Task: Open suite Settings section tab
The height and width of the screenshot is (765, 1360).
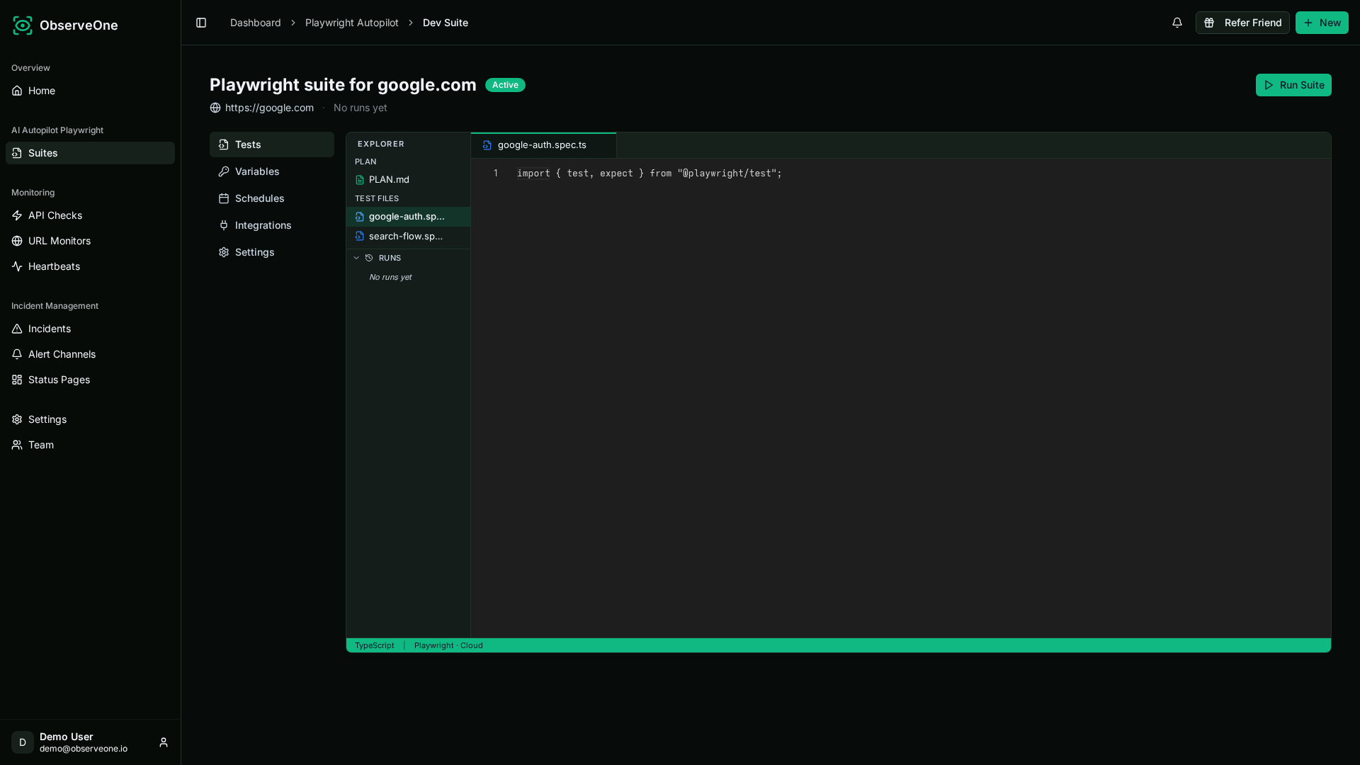Action: (x=272, y=252)
